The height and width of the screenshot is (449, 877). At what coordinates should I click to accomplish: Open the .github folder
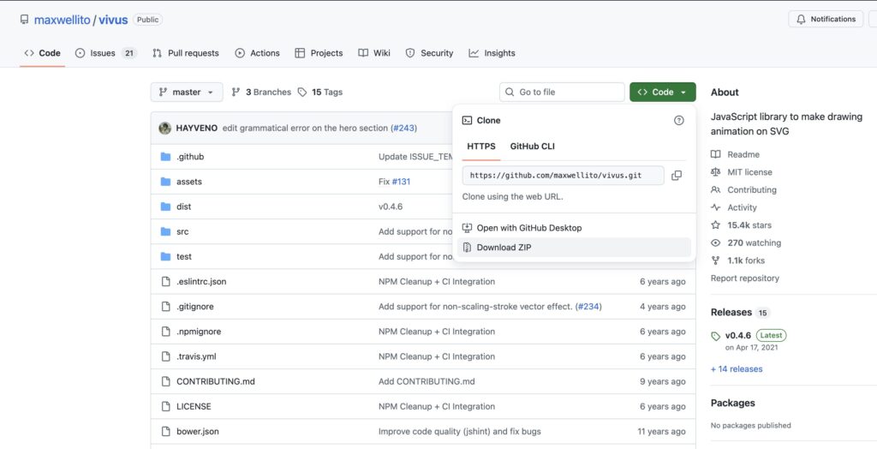coord(190,157)
